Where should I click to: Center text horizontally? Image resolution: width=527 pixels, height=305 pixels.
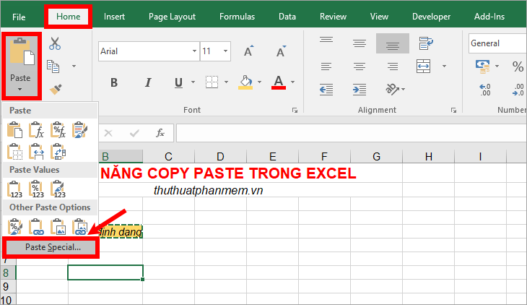click(360, 66)
